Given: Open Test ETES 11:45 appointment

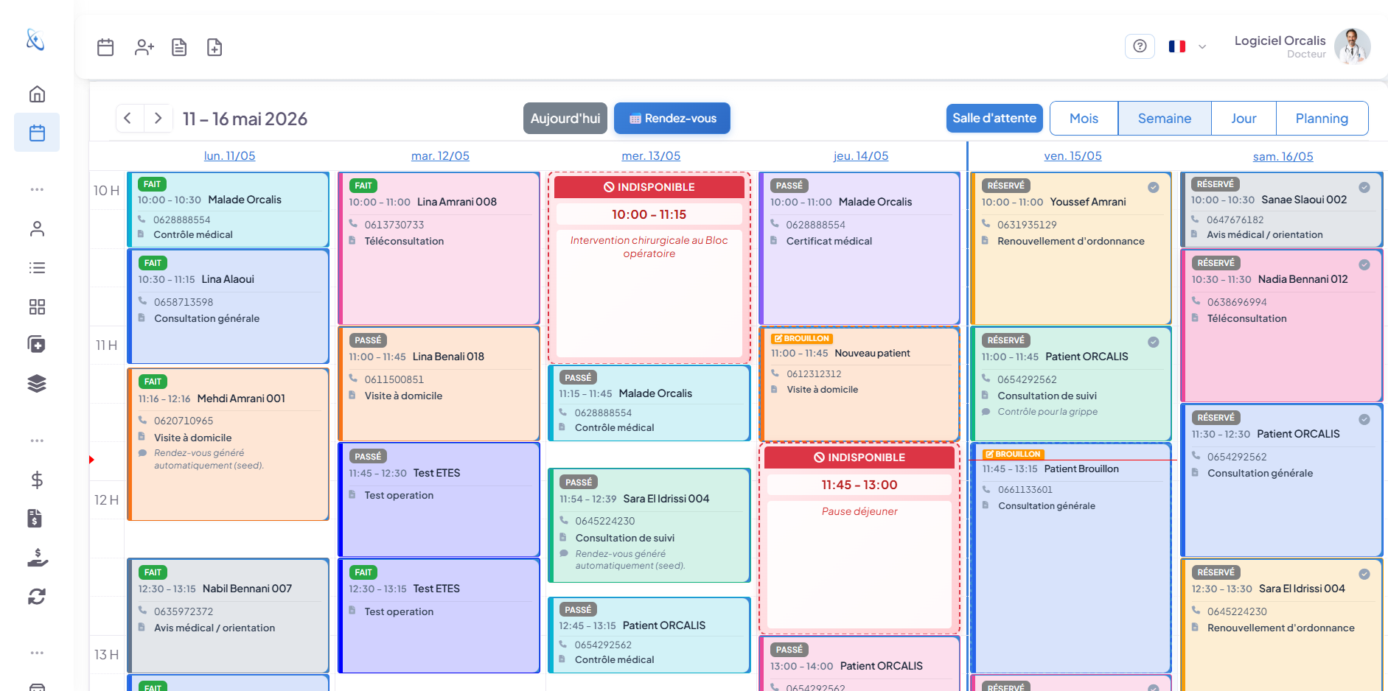Looking at the screenshot, I should click(439, 499).
